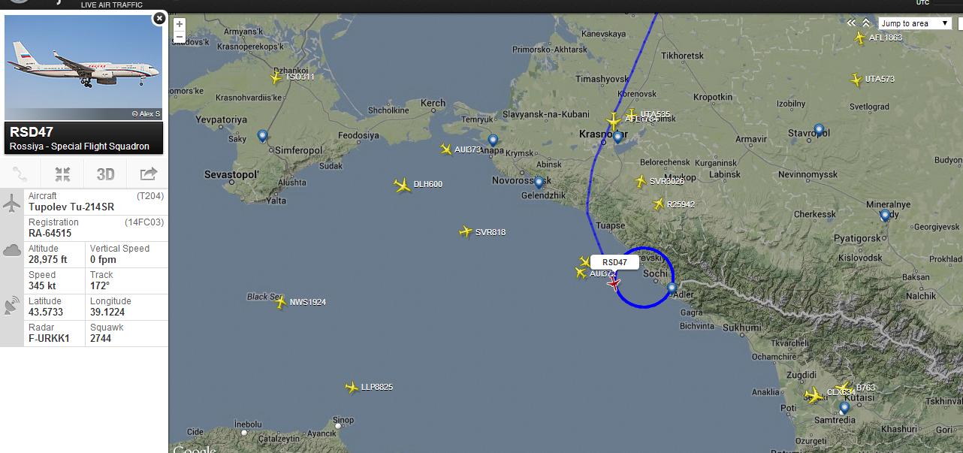963x453 pixels.
Task: Zoom out with the map minus button
Action: (x=180, y=35)
